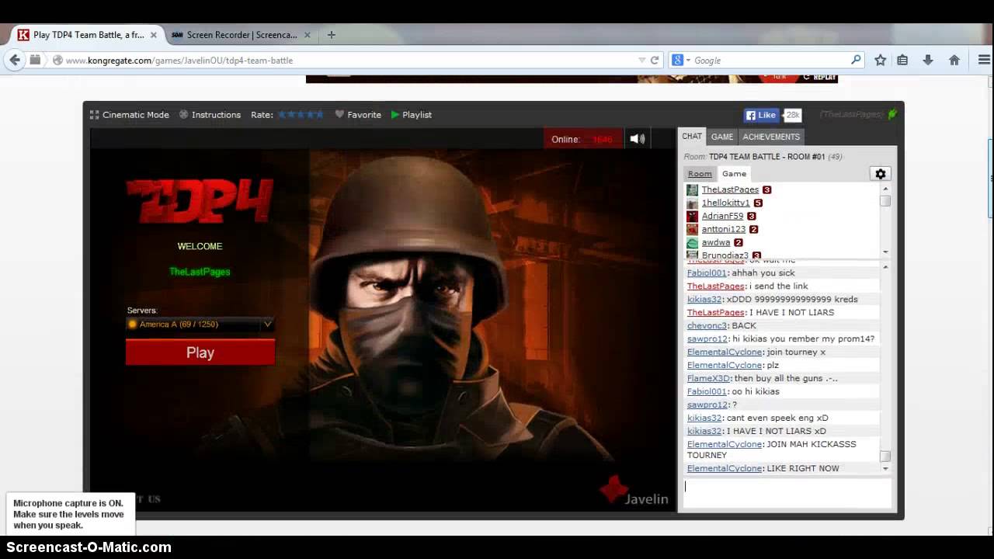Mute the game sound speaker
The height and width of the screenshot is (559, 994).
[x=638, y=139]
